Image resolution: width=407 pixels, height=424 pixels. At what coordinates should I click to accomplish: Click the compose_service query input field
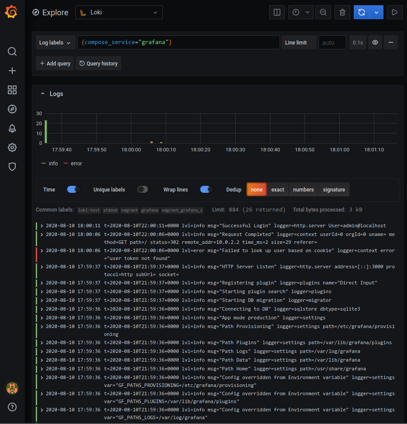(x=178, y=42)
